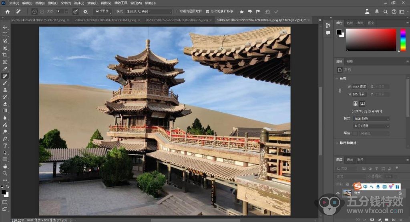Click the thumbs-up feedback icon
Screen dimensions: 410x222
click(x=241, y=12)
